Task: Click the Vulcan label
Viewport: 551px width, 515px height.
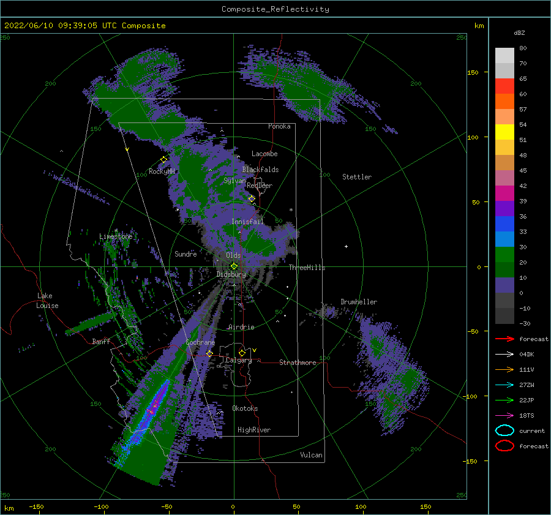Action: pos(311,455)
